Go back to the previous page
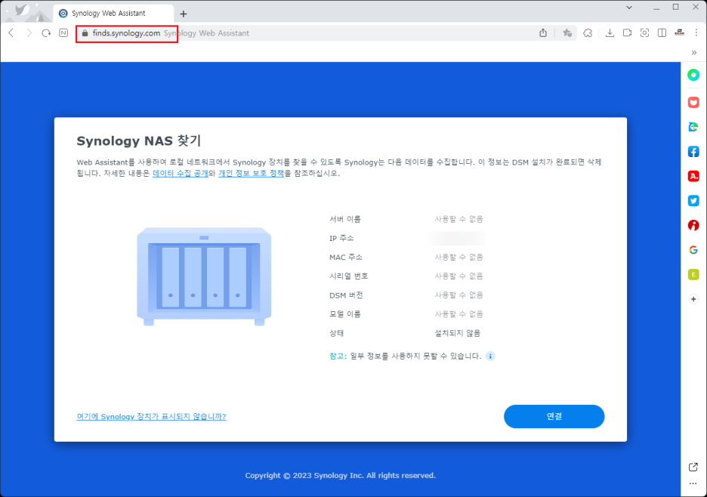 click(x=11, y=33)
